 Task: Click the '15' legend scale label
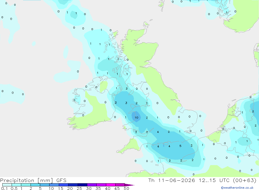click(60, 188)
